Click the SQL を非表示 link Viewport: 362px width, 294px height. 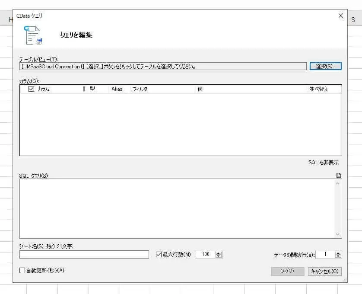(x=324, y=163)
